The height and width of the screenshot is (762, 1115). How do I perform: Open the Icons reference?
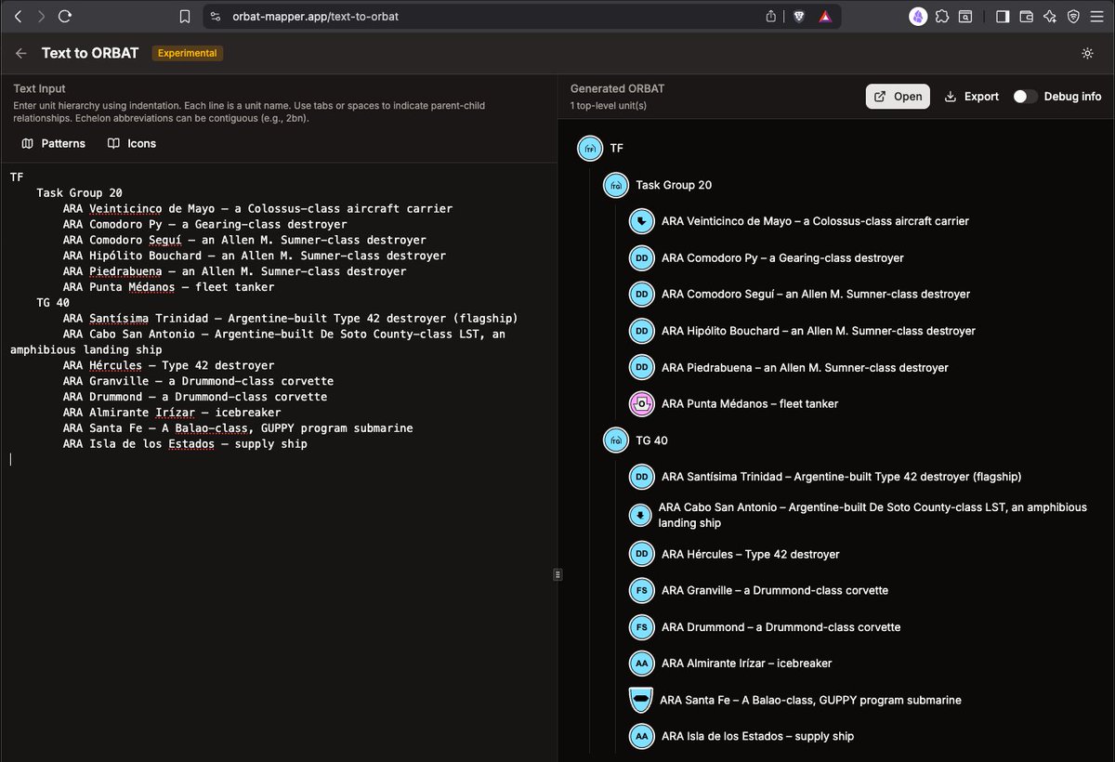[132, 143]
